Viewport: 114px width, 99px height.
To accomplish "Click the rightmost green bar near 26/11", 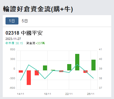I will pyautogui.click(x=93, y=65).
